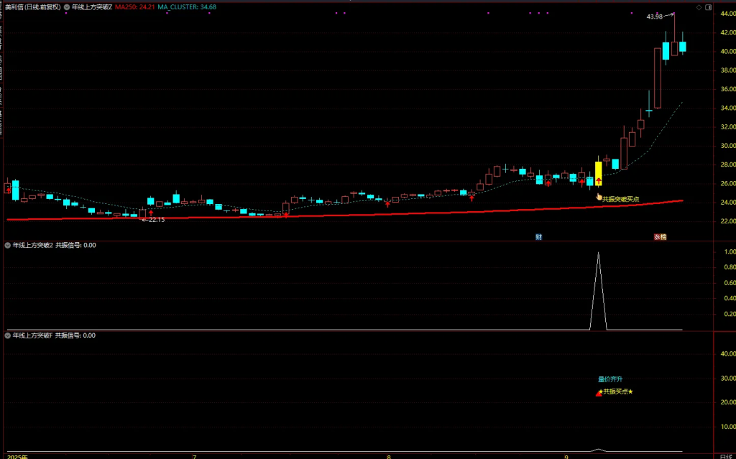This screenshot has height=459, width=736.
Task: Click the pointing-hand 共振突破买点 signal icon
Action: point(598,195)
